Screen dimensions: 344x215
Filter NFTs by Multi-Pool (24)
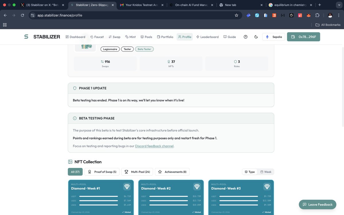[x=137, y=172]
